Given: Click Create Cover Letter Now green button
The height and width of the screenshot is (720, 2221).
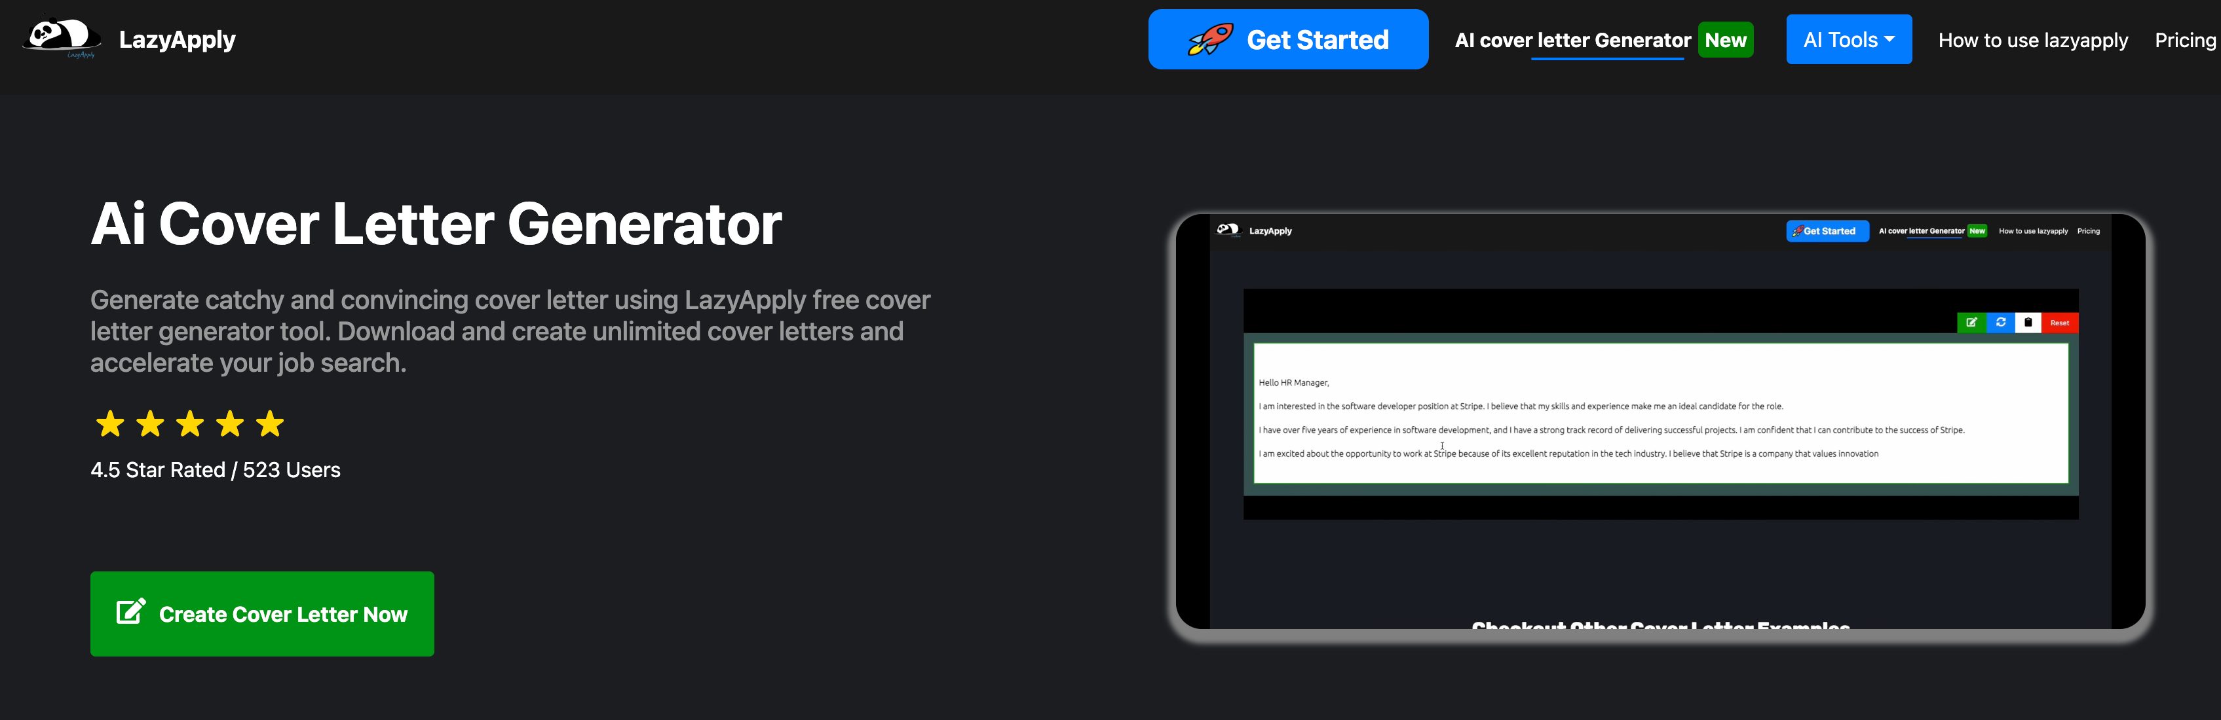Looking at the screenshot, I should pos(261,614).
